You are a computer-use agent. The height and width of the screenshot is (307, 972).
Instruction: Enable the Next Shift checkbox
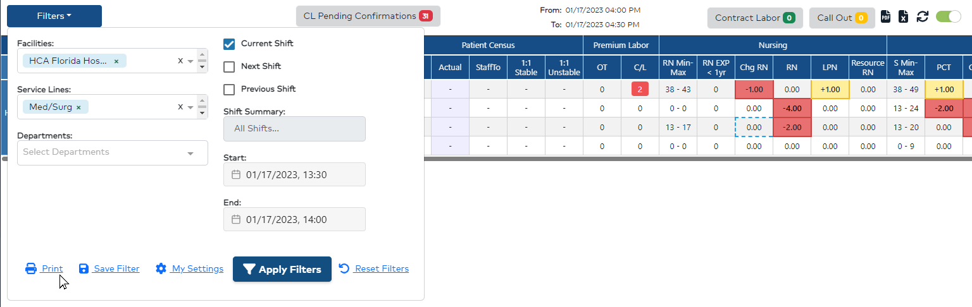pos(229,66)
